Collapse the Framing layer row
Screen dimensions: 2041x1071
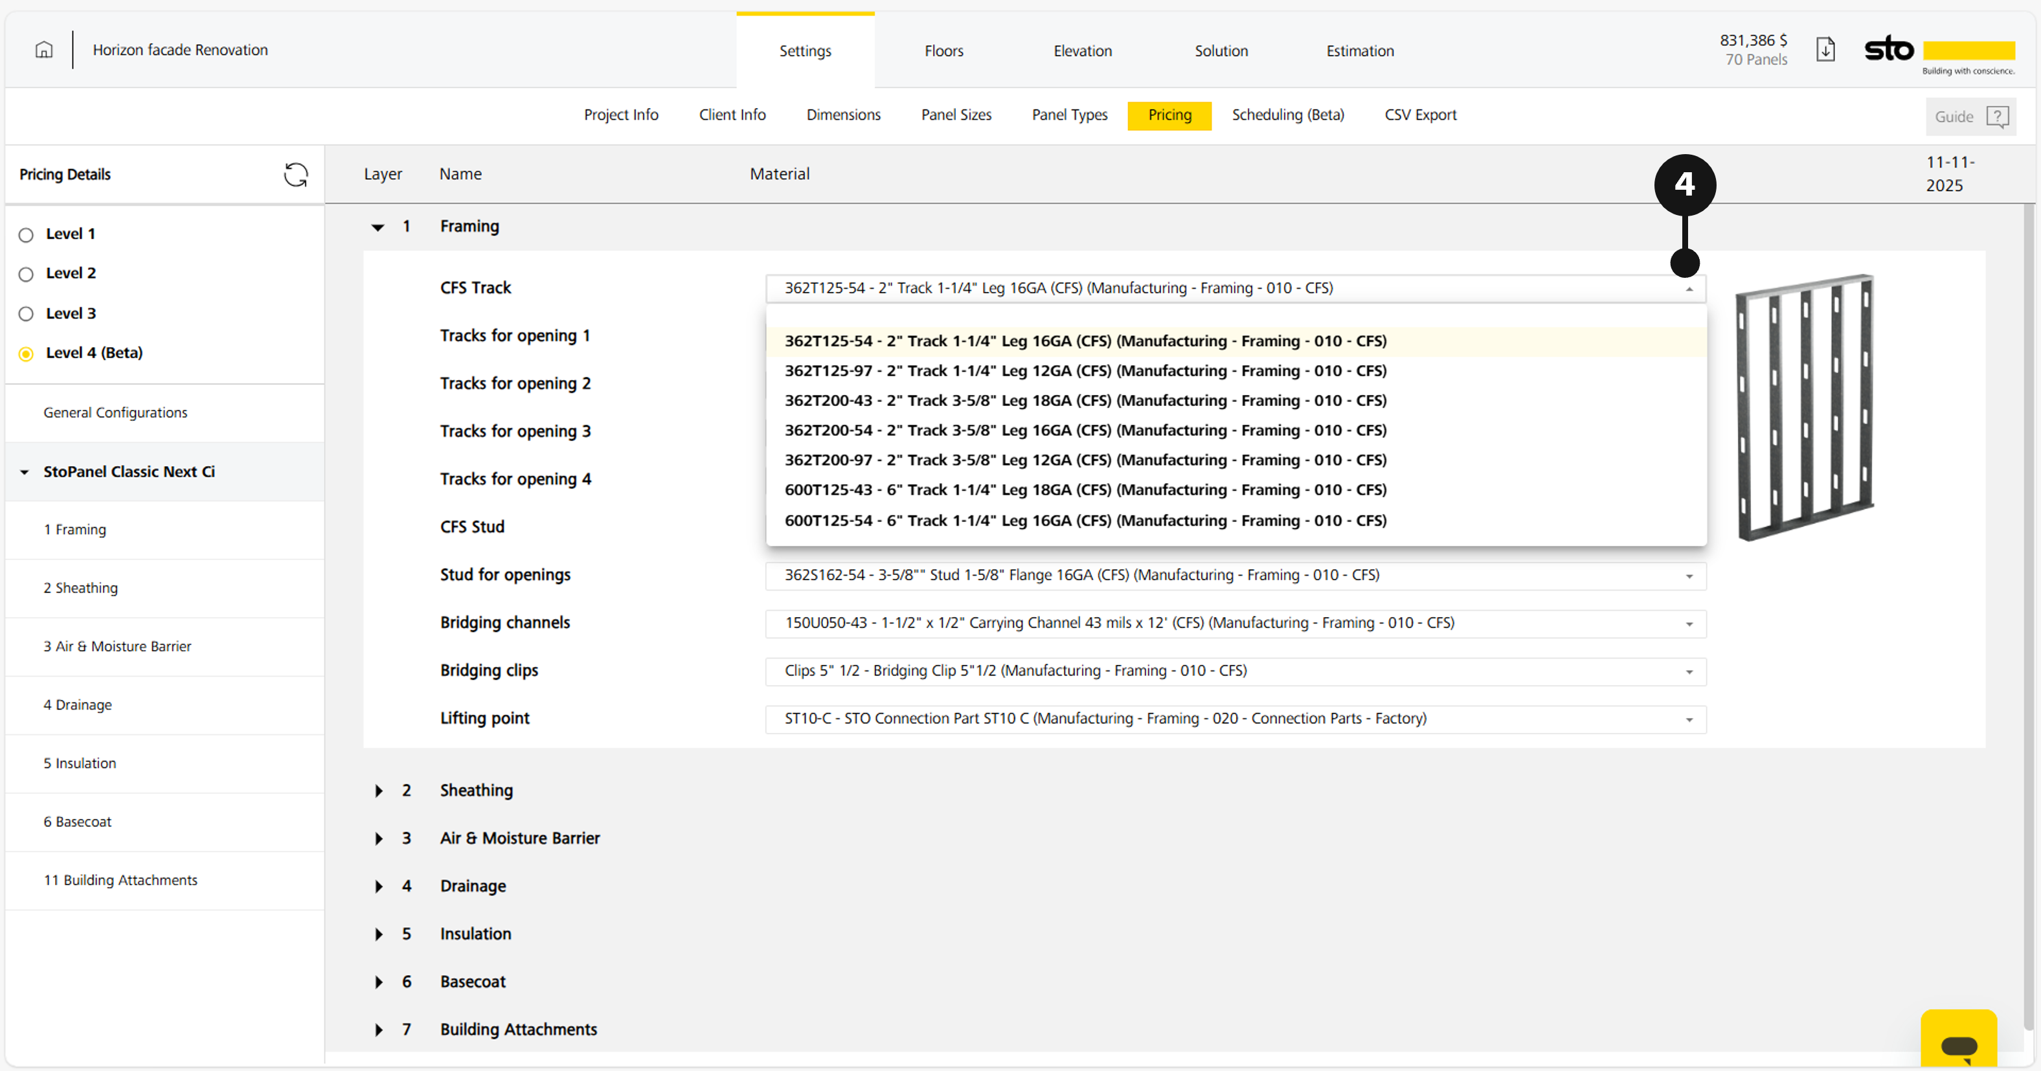pyautogui.click(x=378, y=227)
